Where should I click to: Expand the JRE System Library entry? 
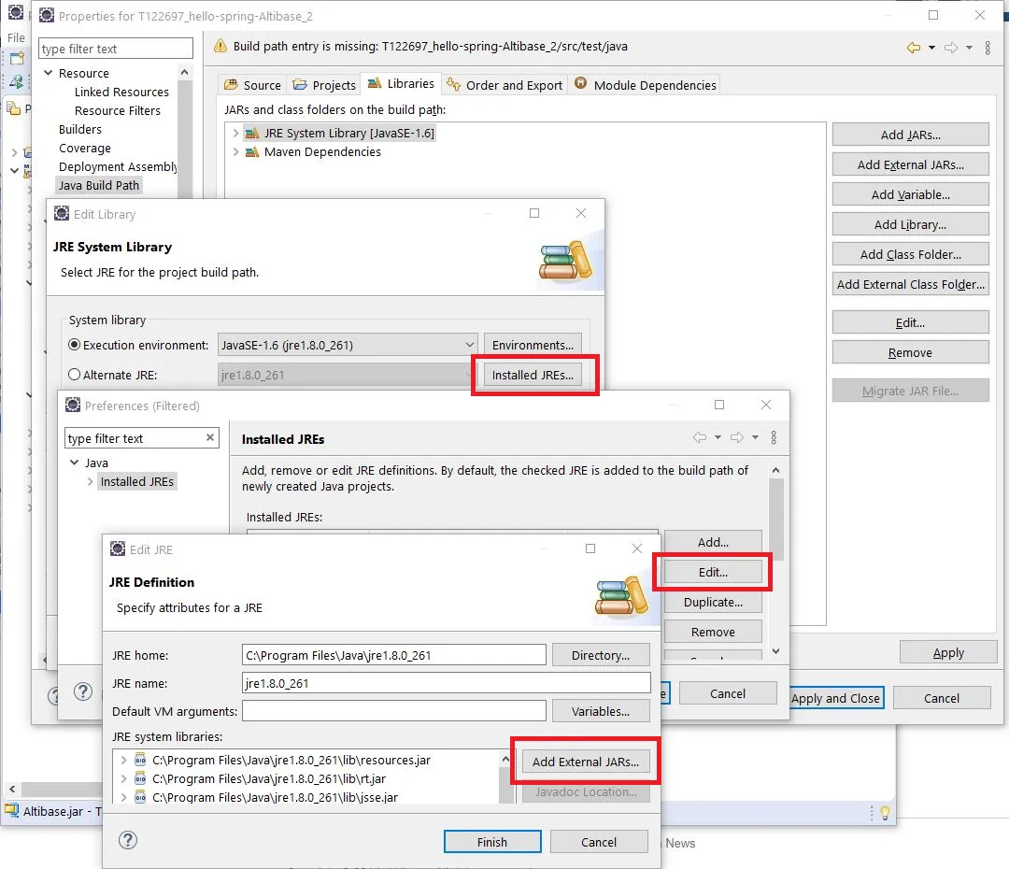235,134
